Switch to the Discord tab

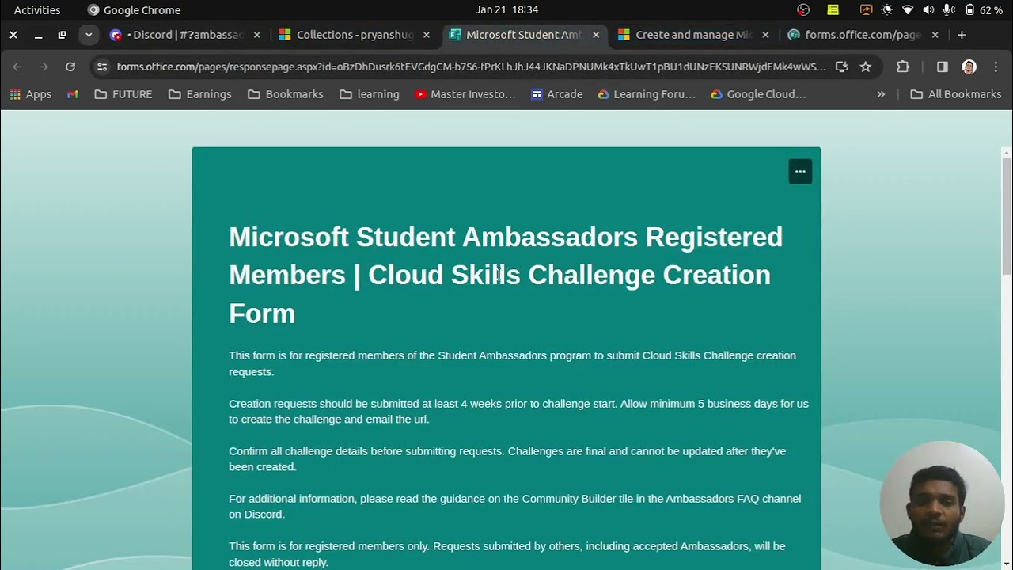pos(186,35)
